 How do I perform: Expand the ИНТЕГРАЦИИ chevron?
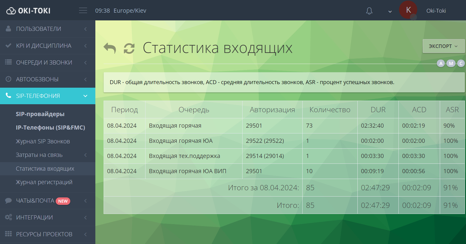(x=85, y=218)
